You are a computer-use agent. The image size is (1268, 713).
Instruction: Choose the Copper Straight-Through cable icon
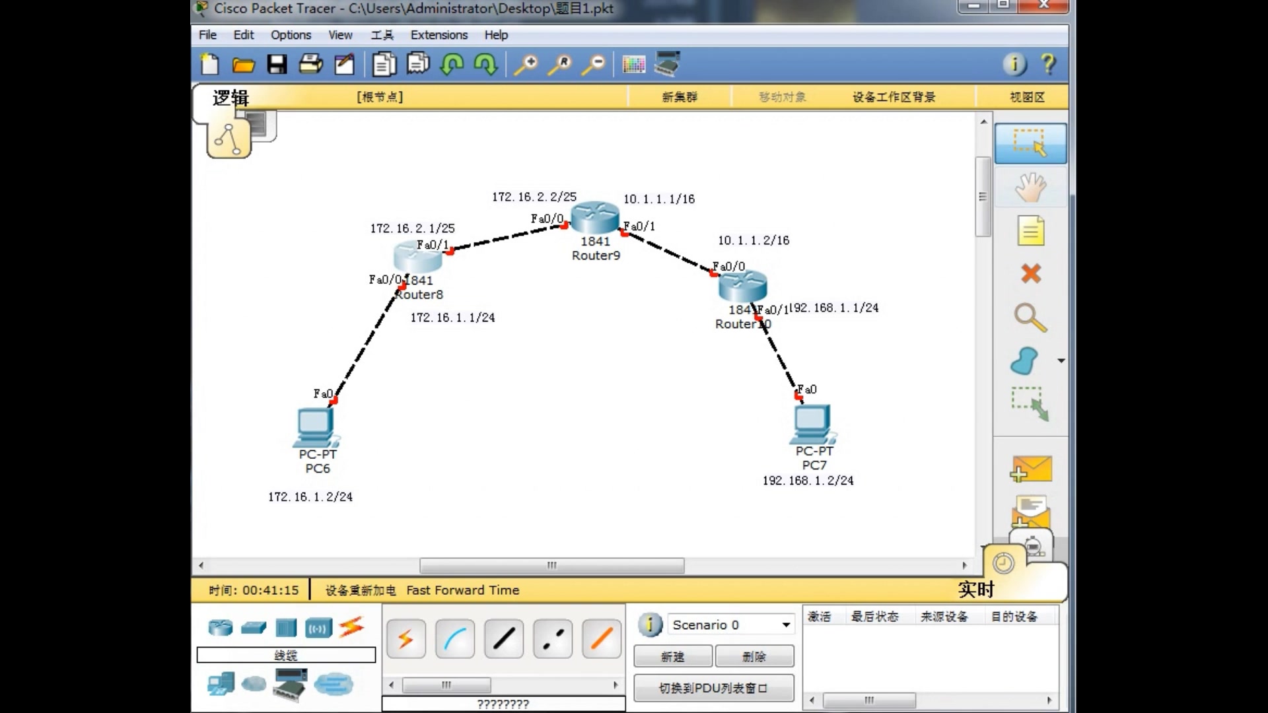(503, 638)
